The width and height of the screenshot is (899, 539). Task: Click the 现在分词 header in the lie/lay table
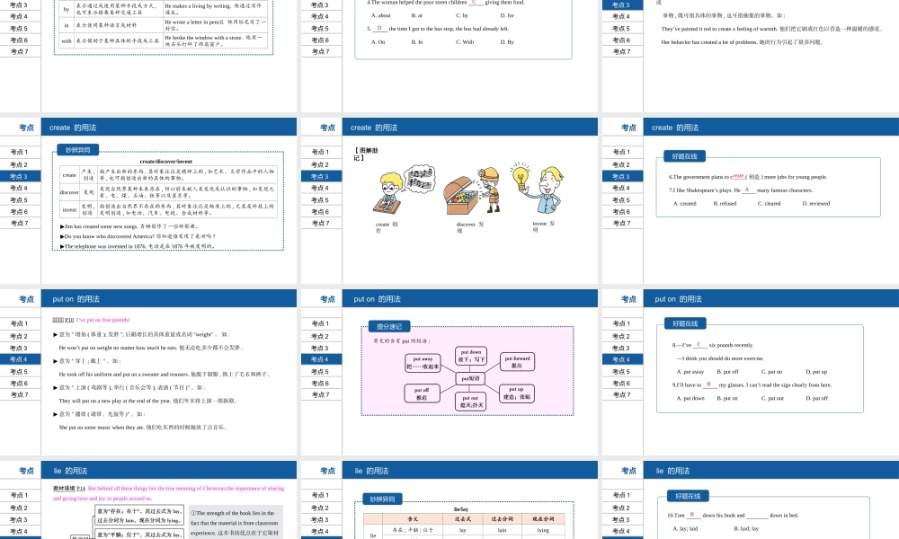pos(543,519)
